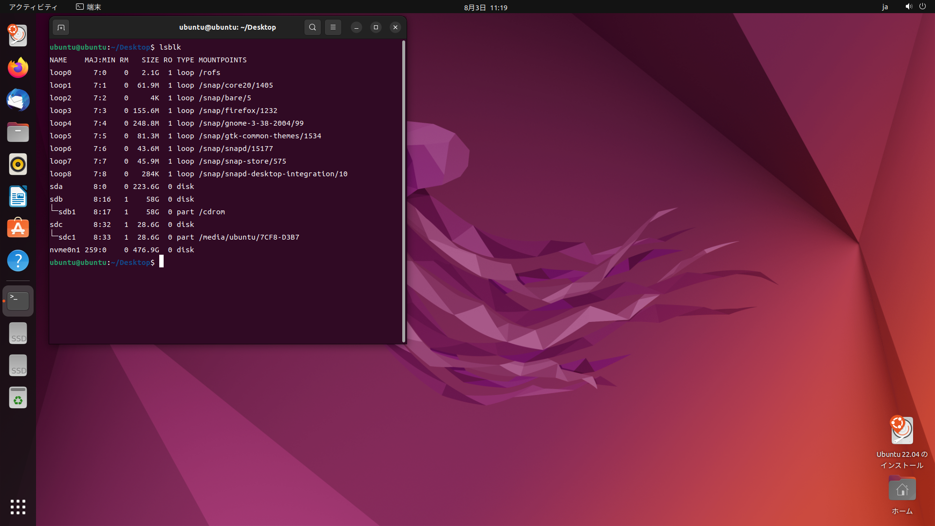935x526 pixels.
Task: Open LibreOffice Writer from dock
Action: point(18,196)
